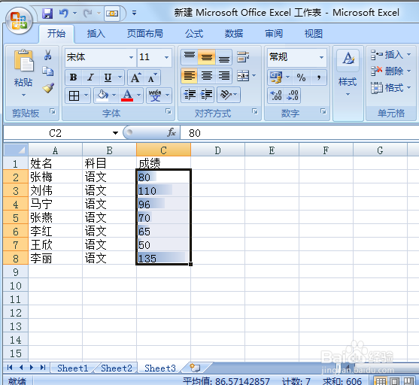Click the Office button logo

pyautogui.click(x=19, y=21)
